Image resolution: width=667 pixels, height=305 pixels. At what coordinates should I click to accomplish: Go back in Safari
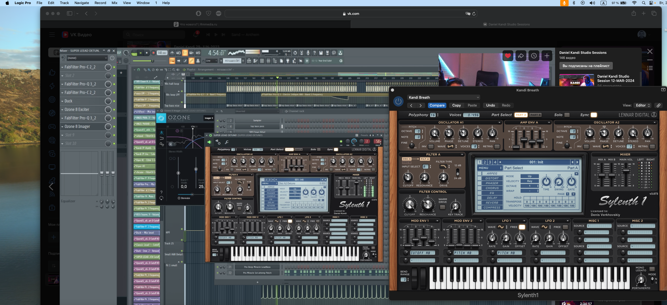(x=86, y=14)
